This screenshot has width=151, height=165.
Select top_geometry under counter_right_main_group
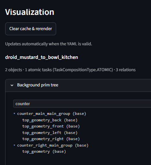pos(44,151)
